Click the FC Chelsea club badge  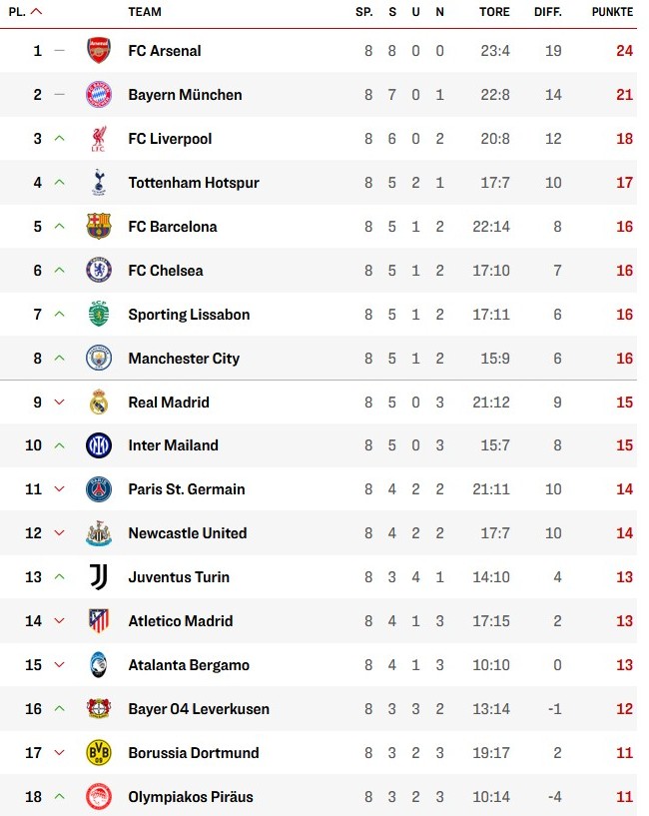(x=99, y=271)
